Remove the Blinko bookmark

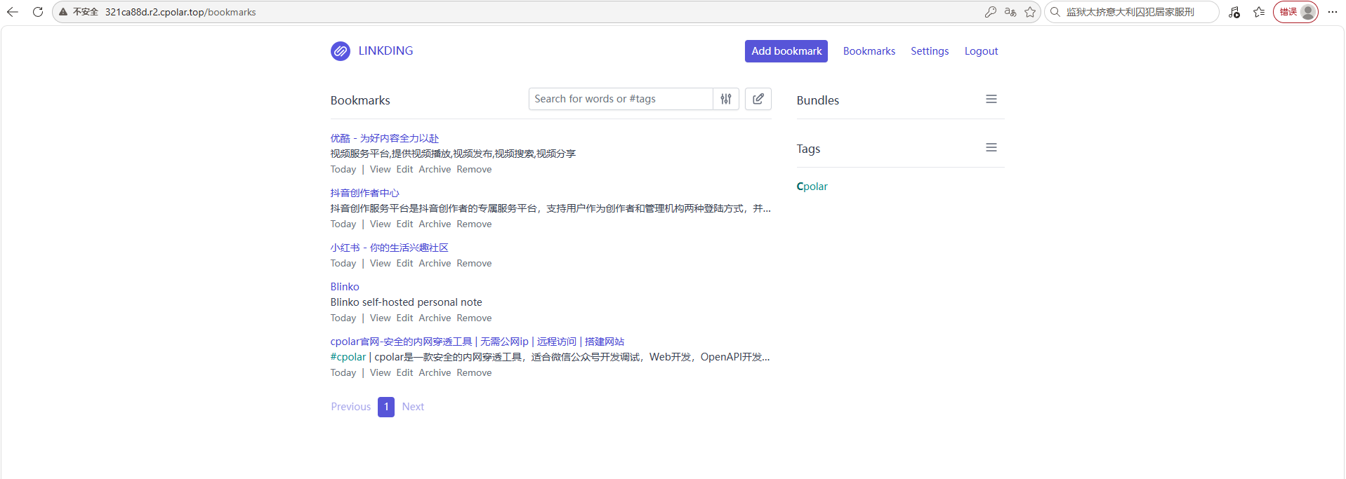coord(474,318)
